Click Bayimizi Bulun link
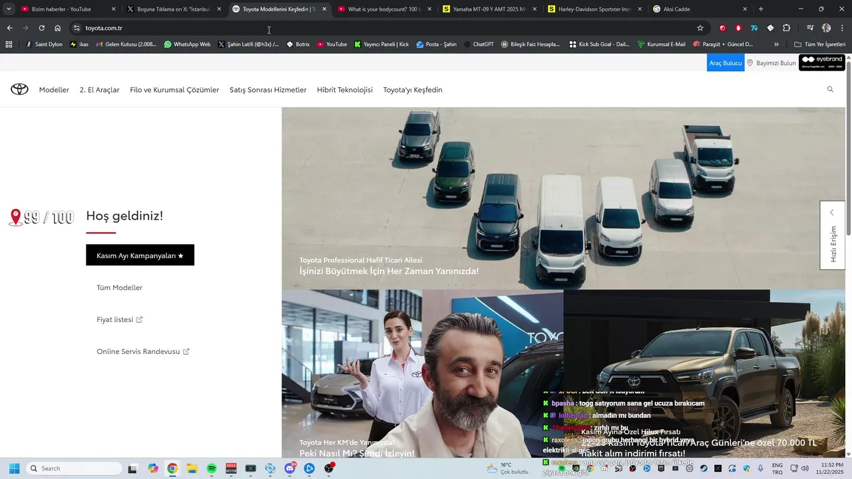 pos(771,63)
